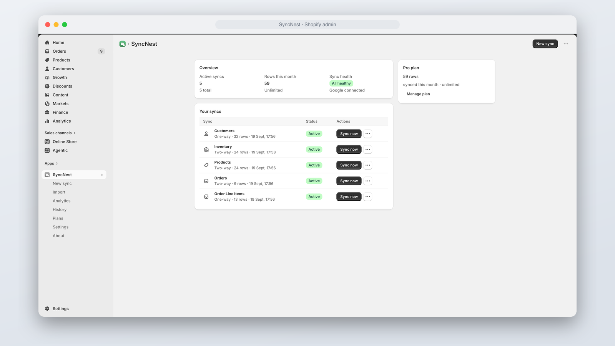Viewport: 615px width, 346px height.
Task: Open the page more-actions ellipsis in header
Action: point(566,44)
